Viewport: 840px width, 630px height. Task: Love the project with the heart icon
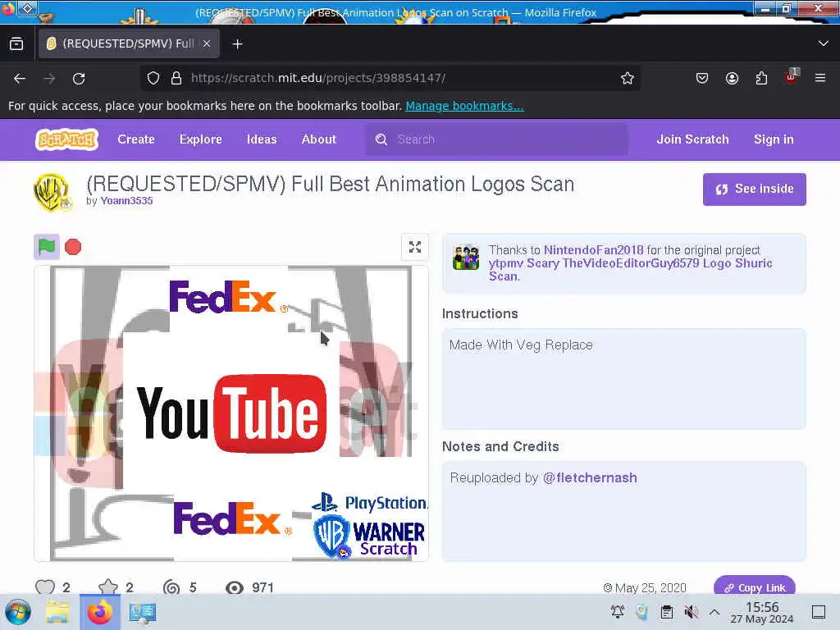pos(45,587)
